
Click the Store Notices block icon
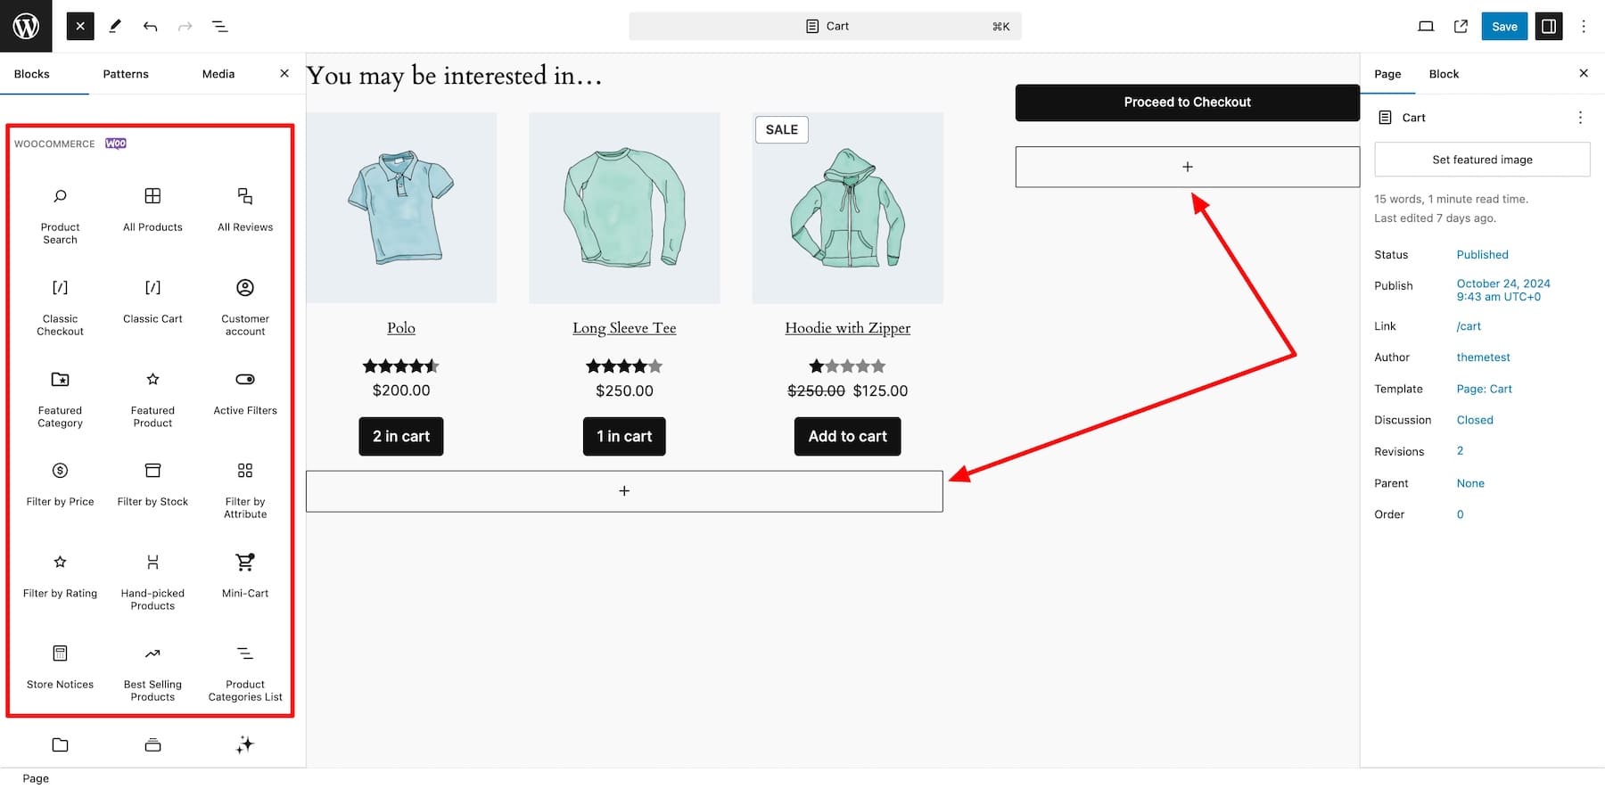(x=59, y=653)
